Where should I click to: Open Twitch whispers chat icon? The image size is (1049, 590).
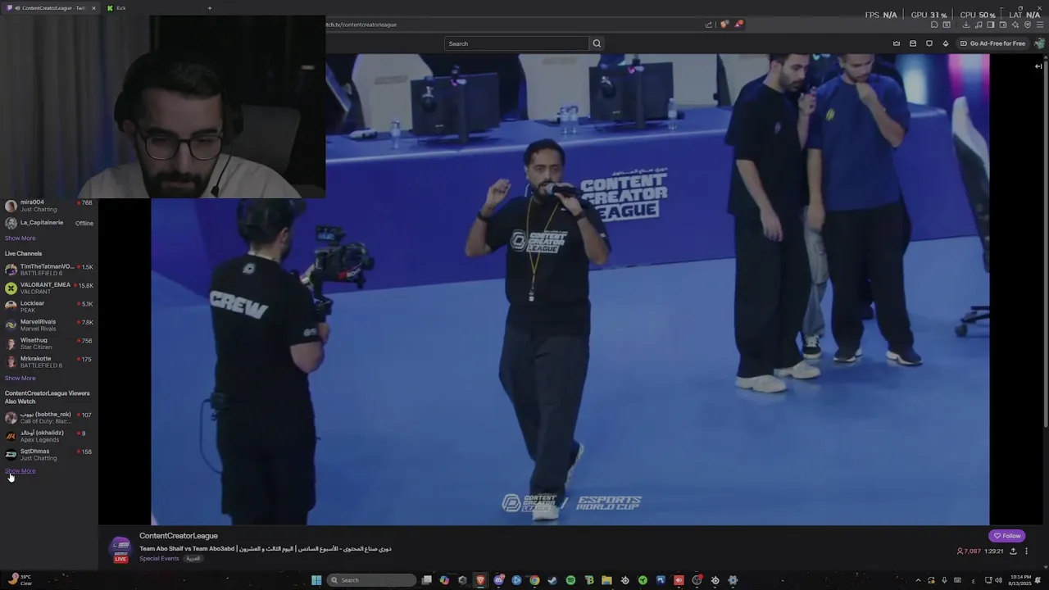click(929, 43)
